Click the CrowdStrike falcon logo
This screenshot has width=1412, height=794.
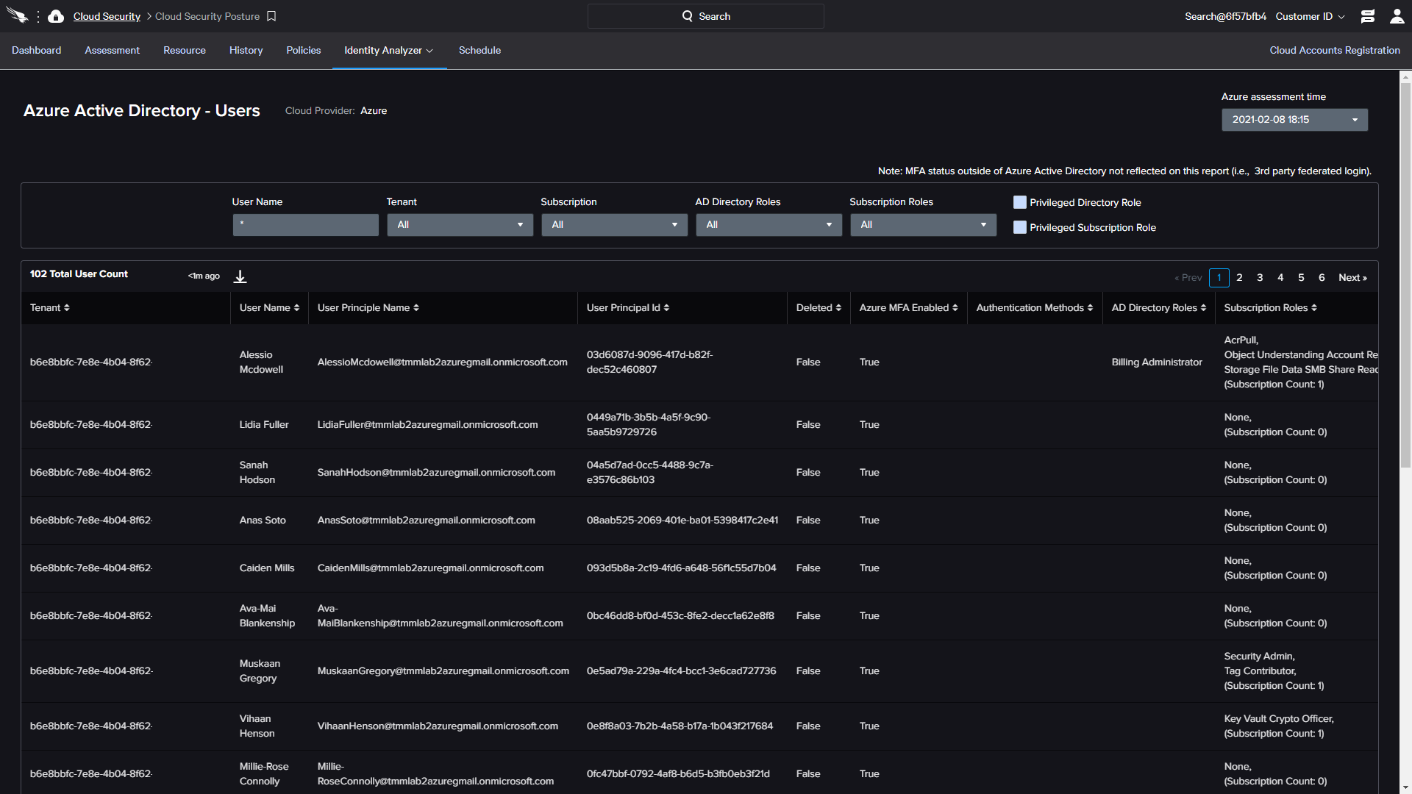pyautogui.click(x=16, y=15)
